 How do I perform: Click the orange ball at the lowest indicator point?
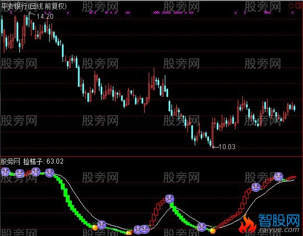click(129, 233)
